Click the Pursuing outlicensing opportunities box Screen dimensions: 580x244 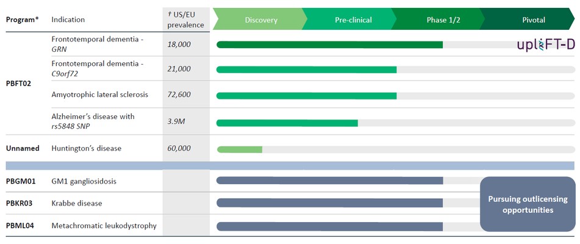pyautogui.click(x=527, y=204)
